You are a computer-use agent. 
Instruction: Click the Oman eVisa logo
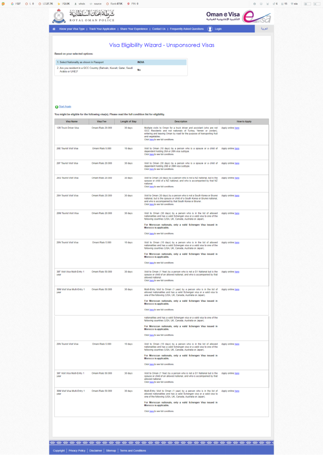coord(238,16)
